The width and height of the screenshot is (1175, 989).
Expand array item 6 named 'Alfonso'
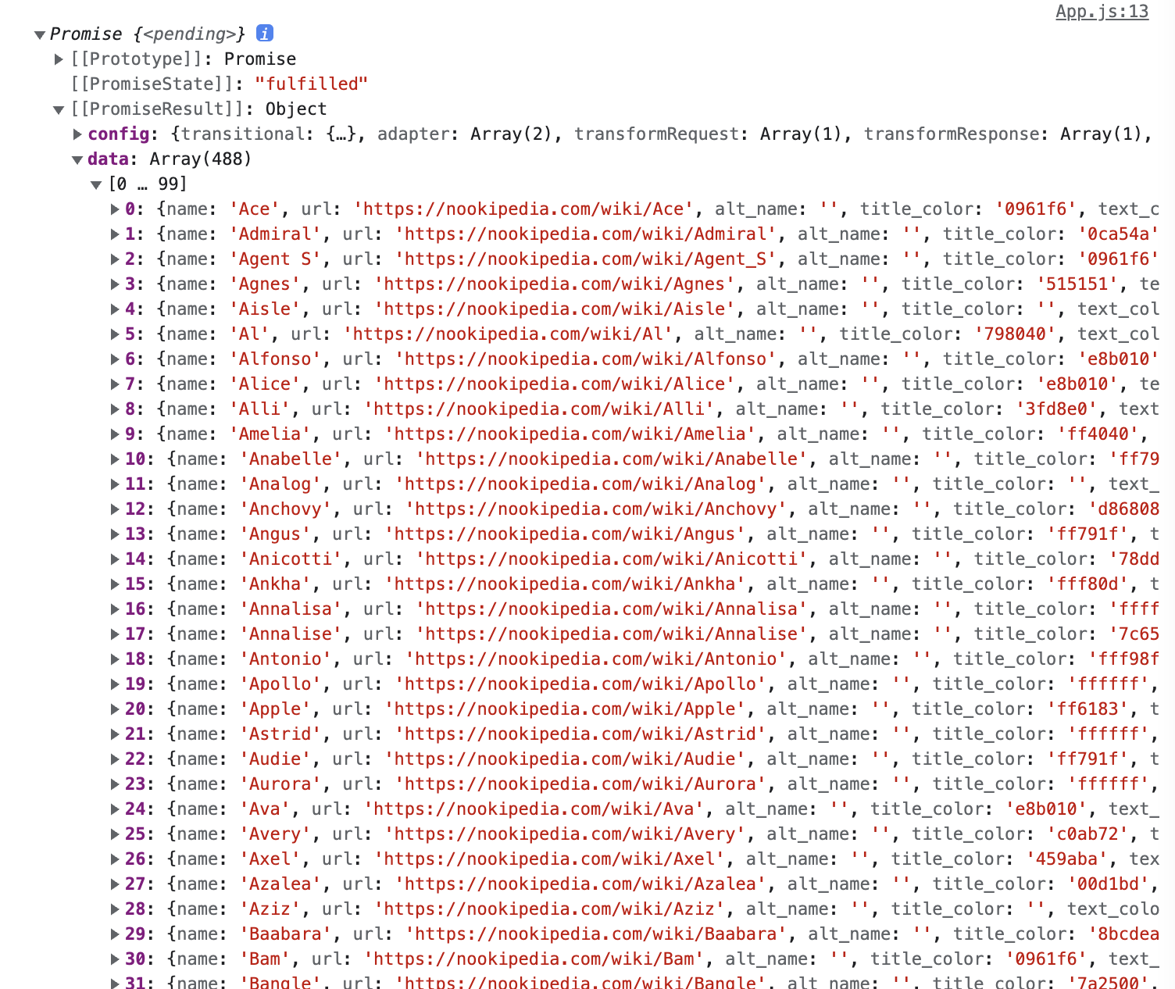[115, 359]
